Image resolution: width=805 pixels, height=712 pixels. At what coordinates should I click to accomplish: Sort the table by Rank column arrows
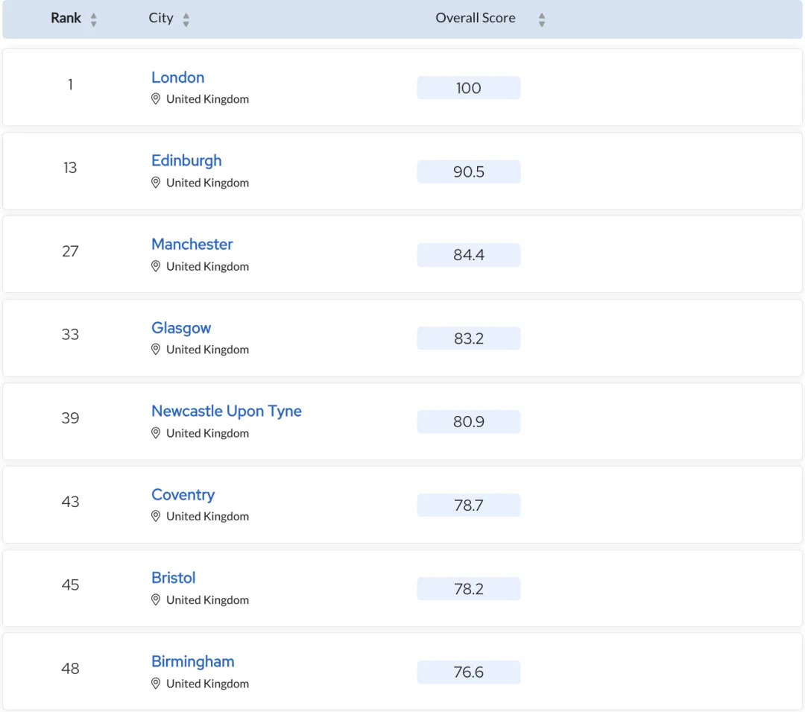[x=94, y=19]
